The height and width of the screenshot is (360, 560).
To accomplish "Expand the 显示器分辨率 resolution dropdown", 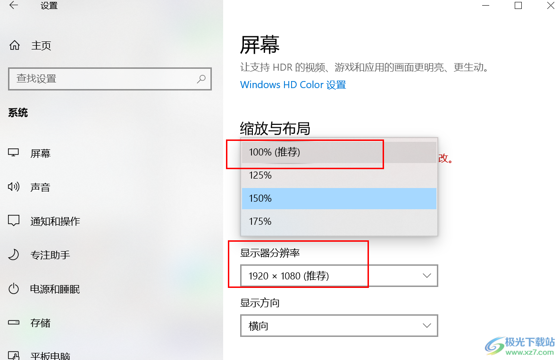I will (x=339, y=276).
